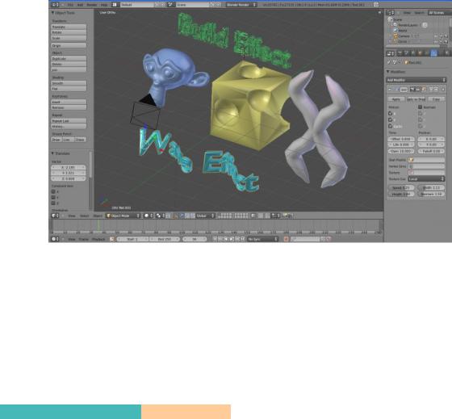Open the Playback menu in timeline
Viewport: 452px width, 419px height.
(x=98, y=239)
